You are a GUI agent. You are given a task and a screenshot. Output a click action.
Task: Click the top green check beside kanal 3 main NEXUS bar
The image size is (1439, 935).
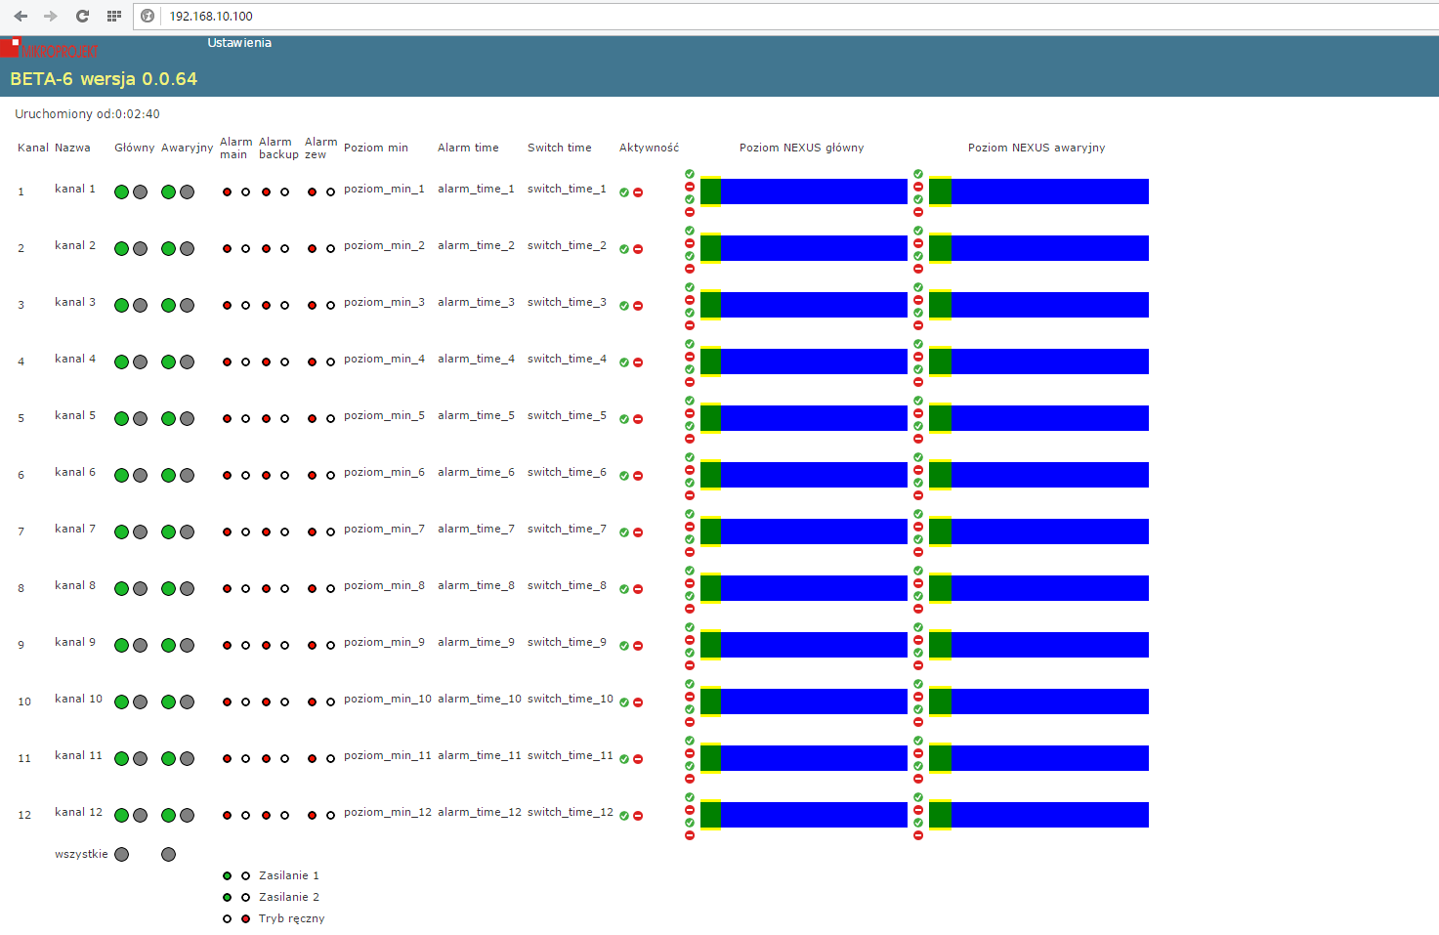(x=690, y=287)
